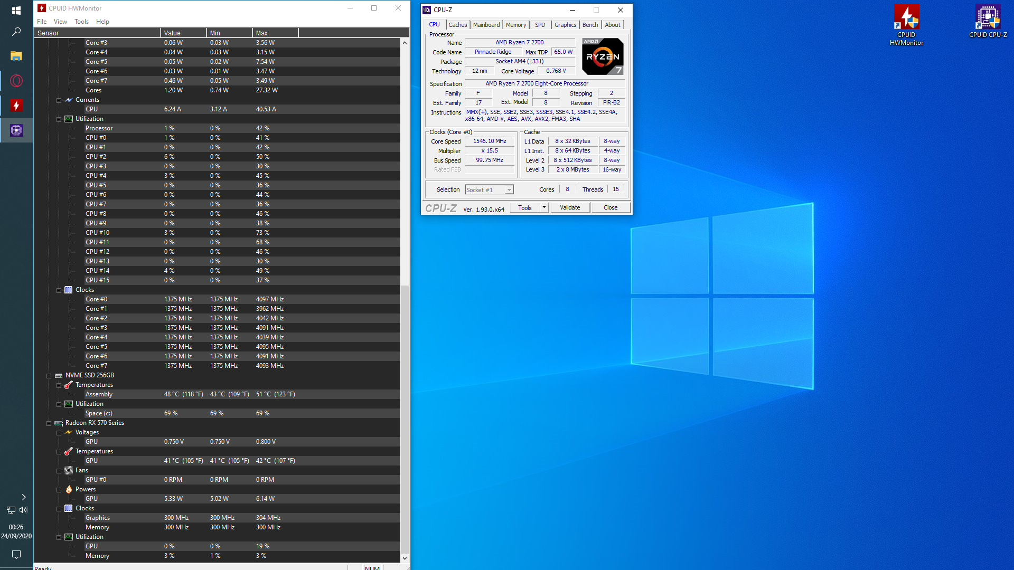Screen dimensions: 1014x570
Task: Open the Tools dropdown arrow in CPU-Z
Action: tap(544, 207)
